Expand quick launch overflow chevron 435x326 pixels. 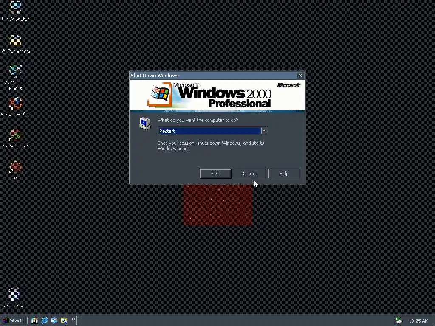(x=73, y=319)
